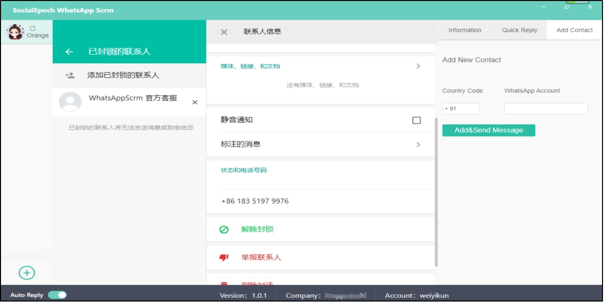
Task: Click the 已封锁的联系人 header title
Action: [119, 51]
